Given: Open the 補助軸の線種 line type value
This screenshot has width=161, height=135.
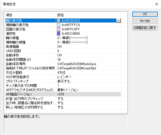Looking at the screenshot, I should (x=89, y=42).
